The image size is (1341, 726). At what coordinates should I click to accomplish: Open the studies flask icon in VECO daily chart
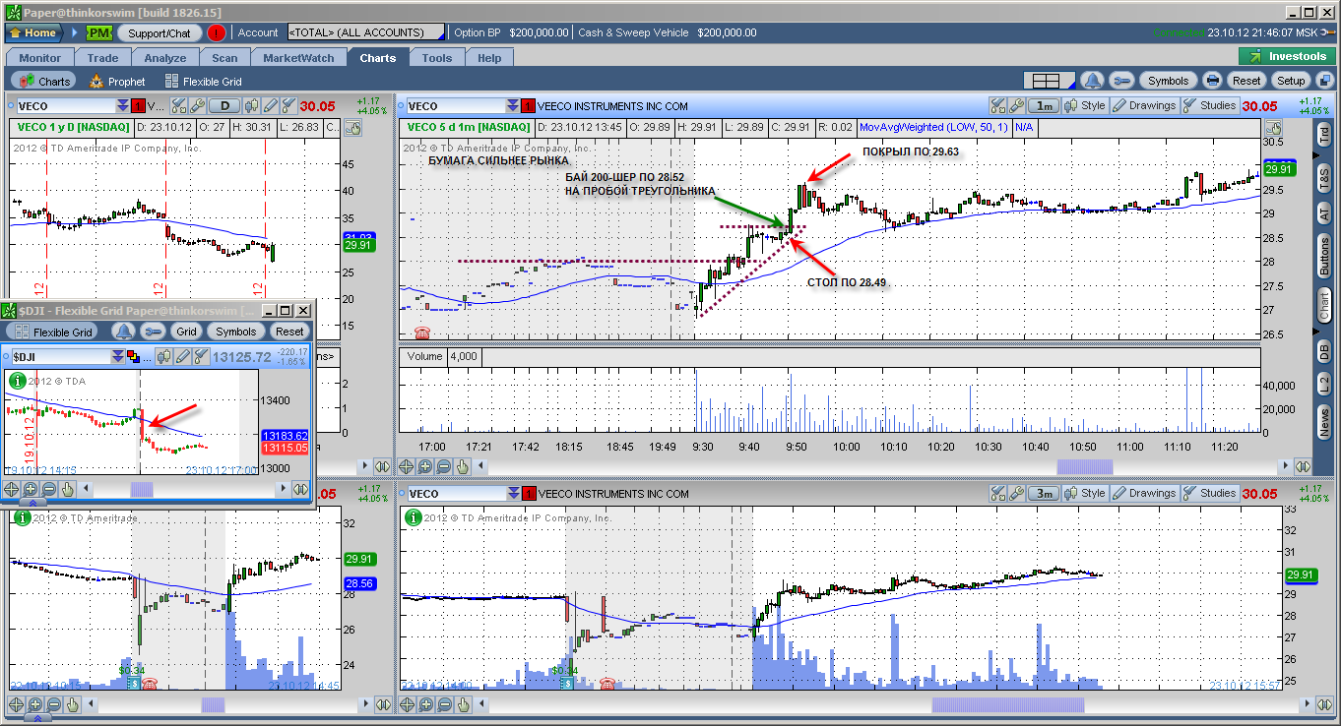click(287, 106)
